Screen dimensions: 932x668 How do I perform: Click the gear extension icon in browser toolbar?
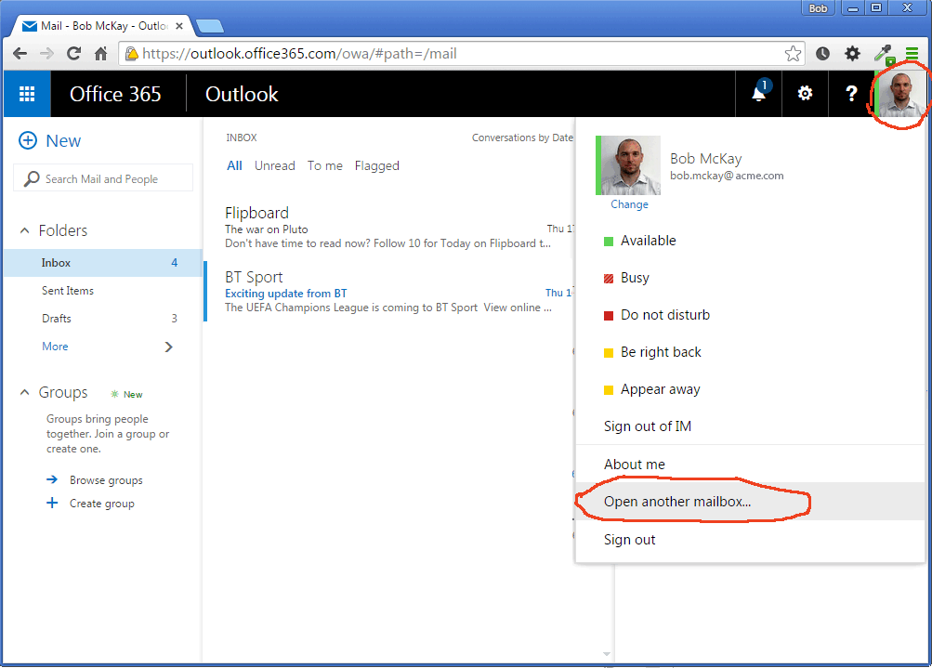[852, 54]
